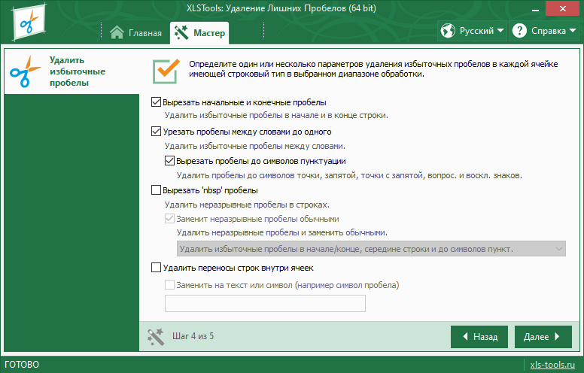Image resolution: width=584 pixels, height=373 pixels.
Task: Click the house icon beside Главная
Action: pyautogui.click(x=117, y=32)
